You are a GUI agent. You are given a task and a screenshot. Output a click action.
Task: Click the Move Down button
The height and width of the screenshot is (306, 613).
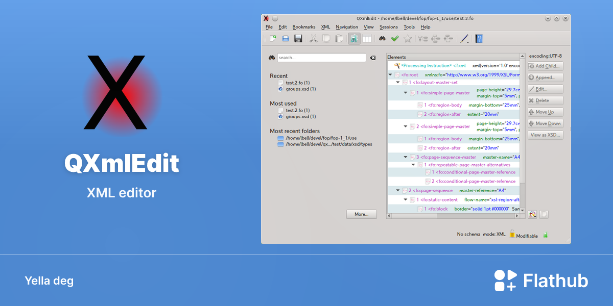(546, 123)
